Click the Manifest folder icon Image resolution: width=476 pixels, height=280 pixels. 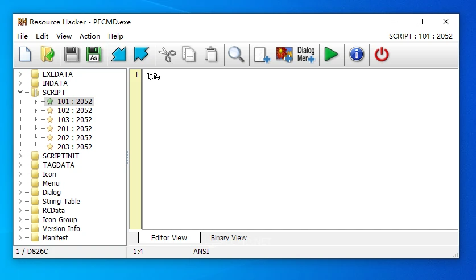point(35,237)
